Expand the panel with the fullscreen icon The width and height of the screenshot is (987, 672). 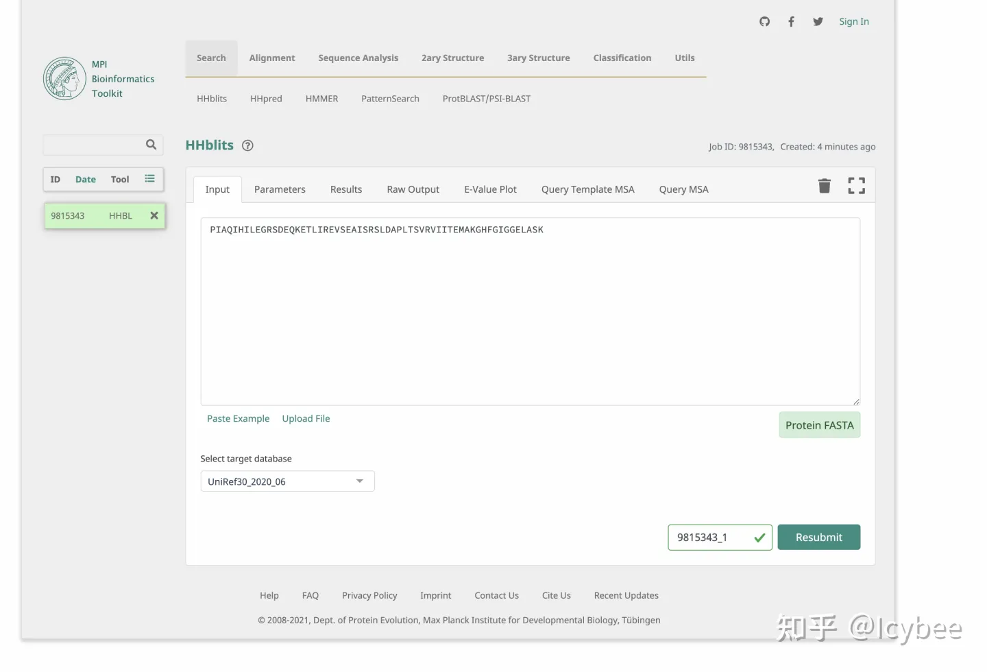click(x=856, y=185)
